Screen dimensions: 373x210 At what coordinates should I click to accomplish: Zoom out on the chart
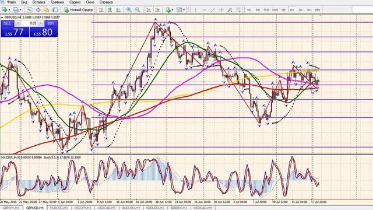coord(138,10)
